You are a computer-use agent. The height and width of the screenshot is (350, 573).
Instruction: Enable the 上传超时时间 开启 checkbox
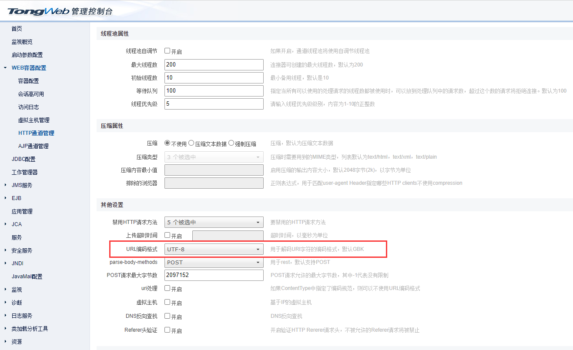tap(167, 235)
